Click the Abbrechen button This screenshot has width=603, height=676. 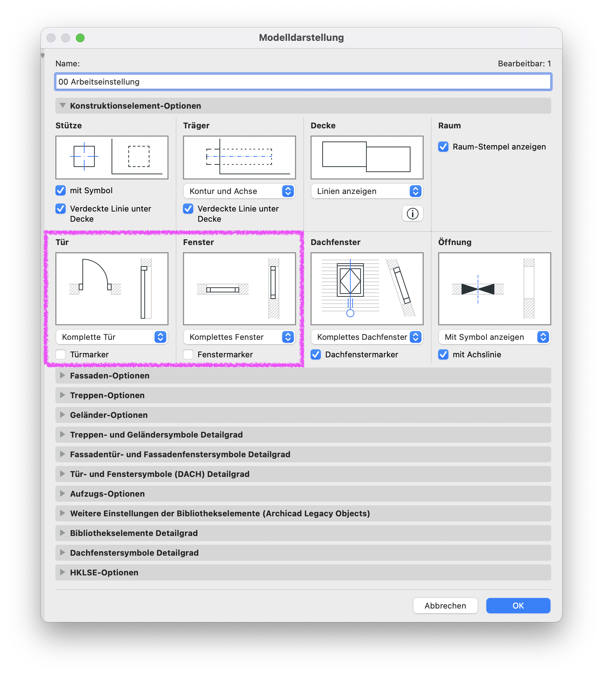pos(445,606)
